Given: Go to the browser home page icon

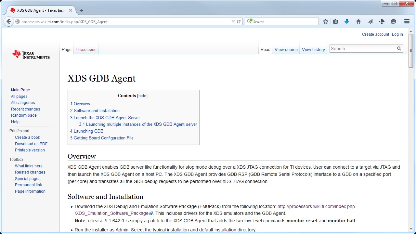Looking at the screenshot, I should coord(358,21).
